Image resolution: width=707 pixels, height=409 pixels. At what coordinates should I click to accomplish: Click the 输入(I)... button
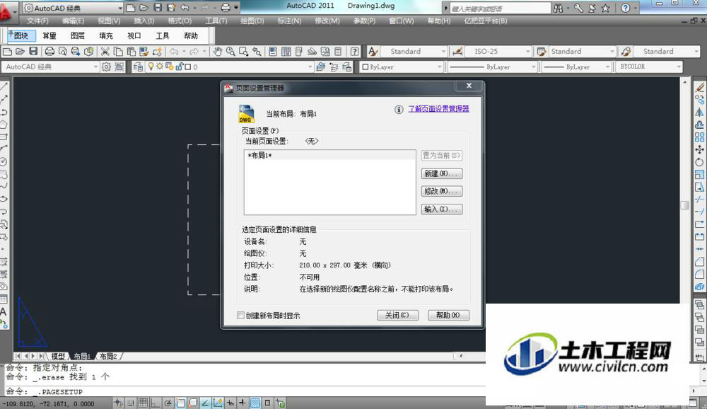441,209
